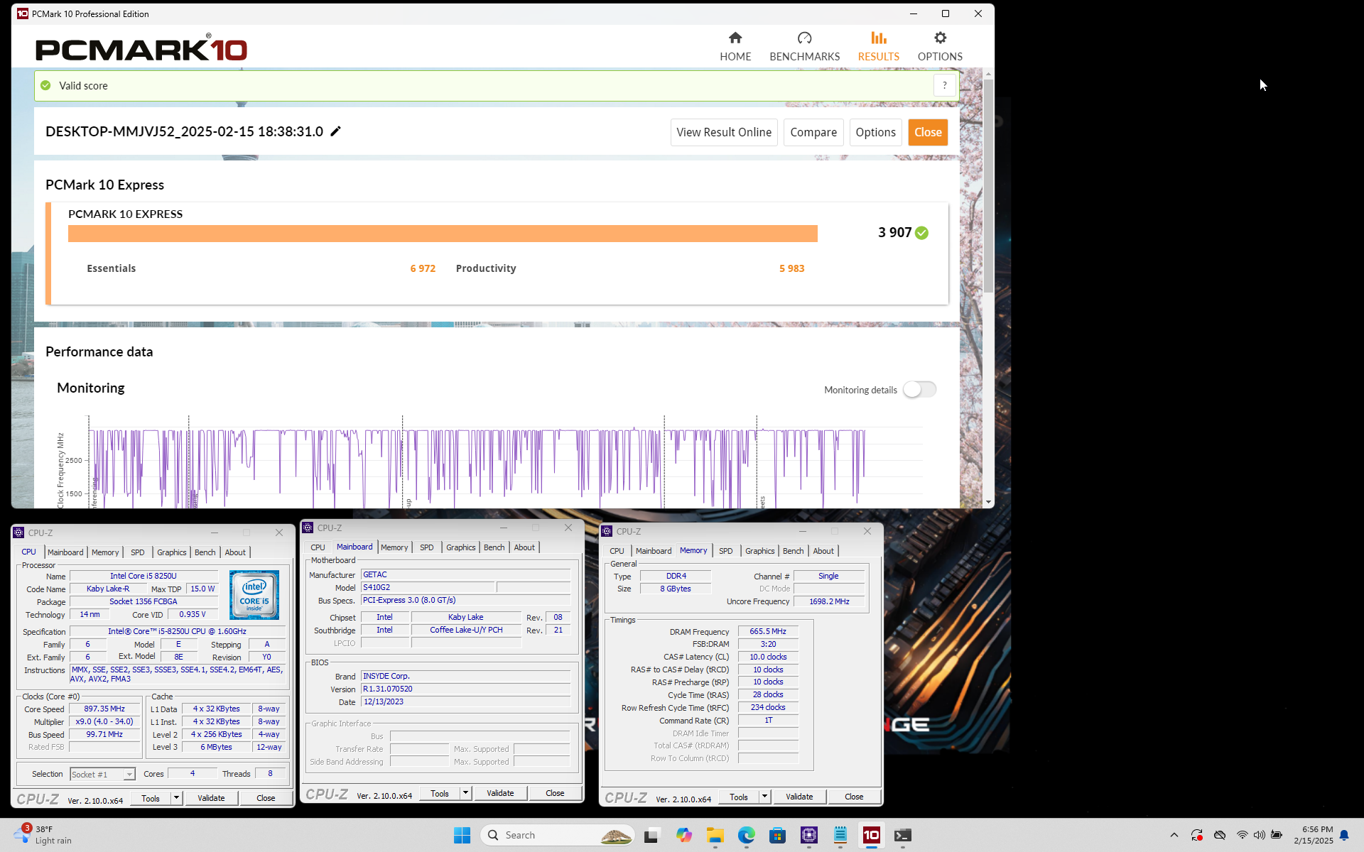1364x852 pixels.
Task: Open About tab in right CPU-Z window
Action: [x=823, y=551]
